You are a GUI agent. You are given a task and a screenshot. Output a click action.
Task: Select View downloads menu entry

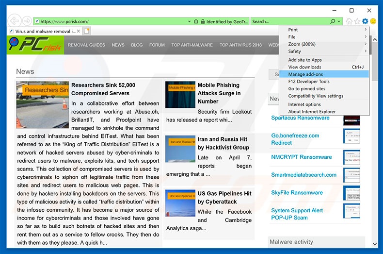324,67
